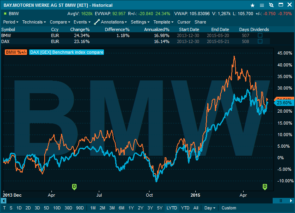Click BMW start date 2013-12-30
Image resolution: width=295 pixels, height=213 pixels.
coord(188,35)
